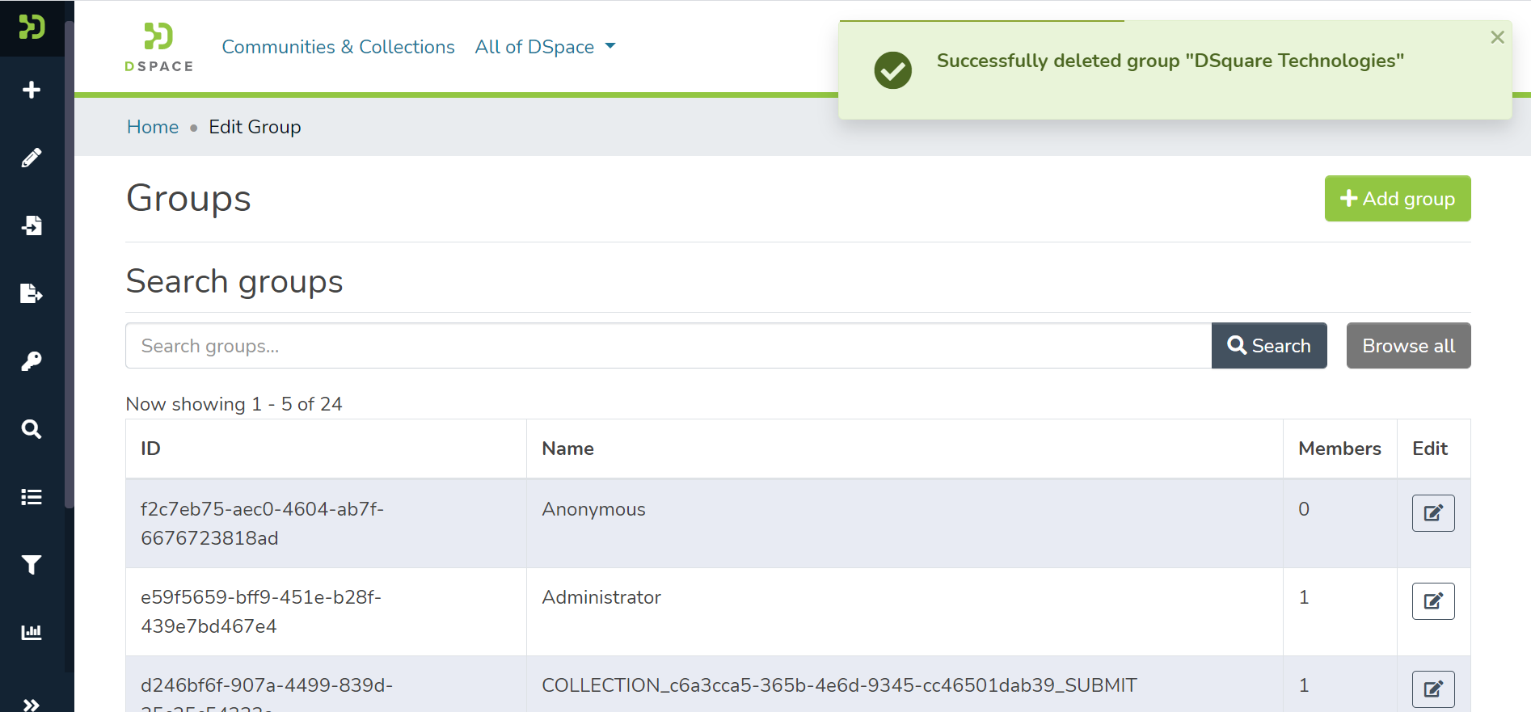Click the Home breadcrumb link
The image size is (1531, 712).
pos(153,127)
